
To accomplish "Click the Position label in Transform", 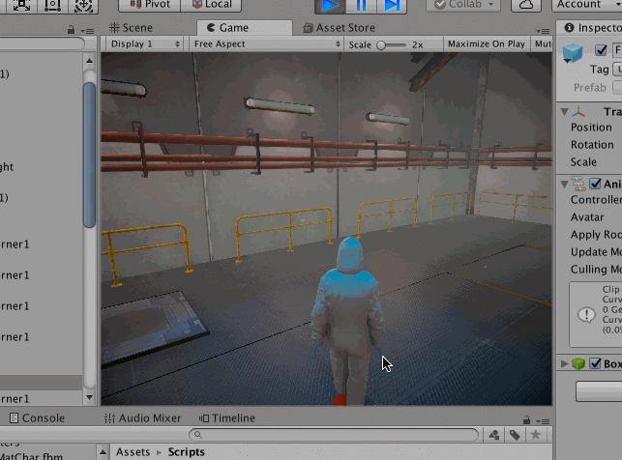I will (591, 128).
